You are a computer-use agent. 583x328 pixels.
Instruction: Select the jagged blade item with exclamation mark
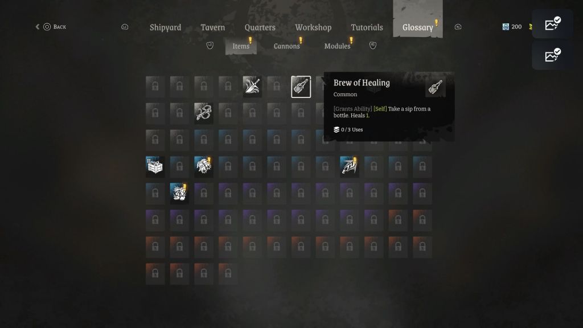350,167
